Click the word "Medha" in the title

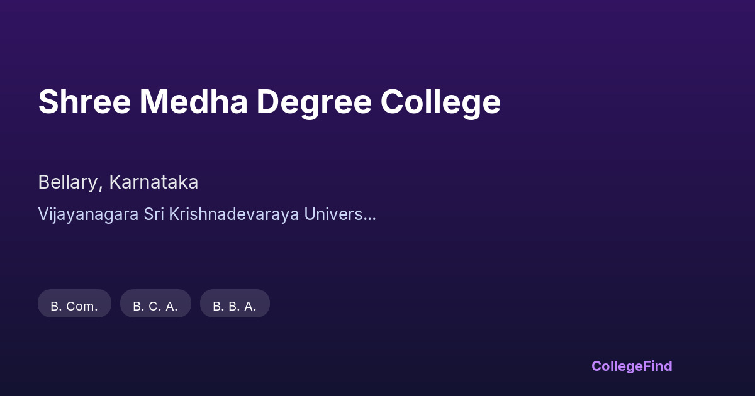tap(193, 102)
